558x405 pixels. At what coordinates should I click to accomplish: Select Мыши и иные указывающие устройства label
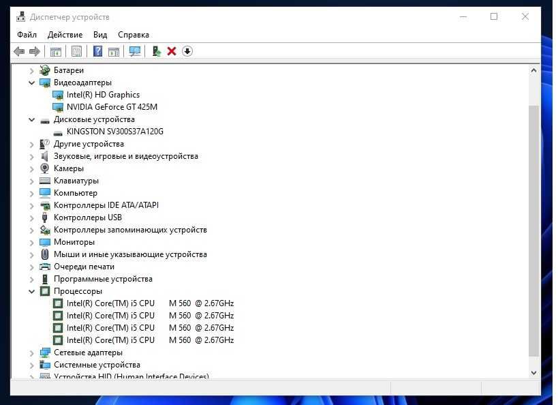[x=130, y=254]
